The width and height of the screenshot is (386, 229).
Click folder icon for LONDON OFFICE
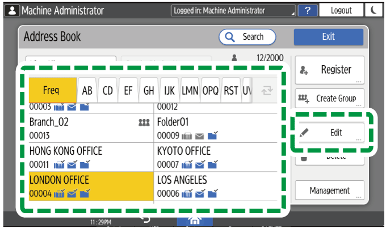pos(85,193)
